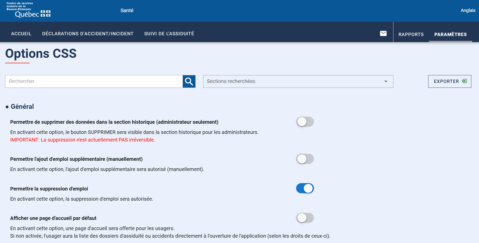Viewport: 479px width, 243px height.
Task: Click description 'l'ajout d'emploi supplémentaire sera autorisé'
Action: click(107, 169)
